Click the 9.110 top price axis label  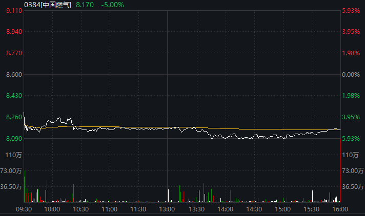(x=14, y=10)
